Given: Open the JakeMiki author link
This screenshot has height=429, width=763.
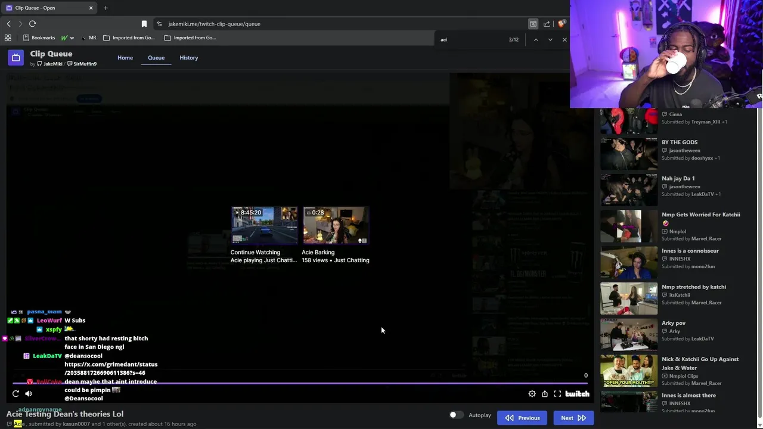Looking at the screenshot, I should point(49,64).
